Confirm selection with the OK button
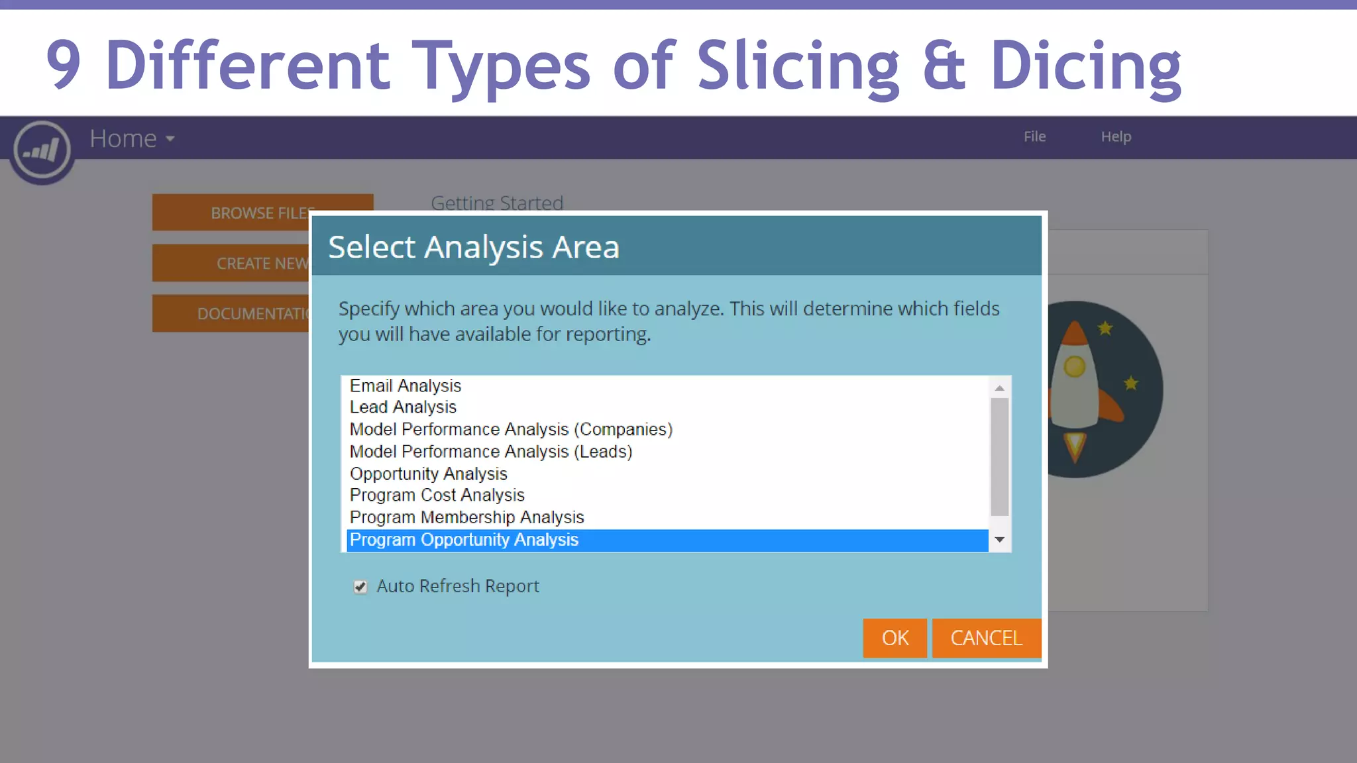 [895, 638]
